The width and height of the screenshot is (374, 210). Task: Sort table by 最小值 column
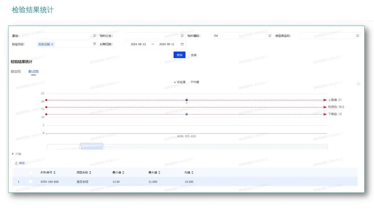123,172
